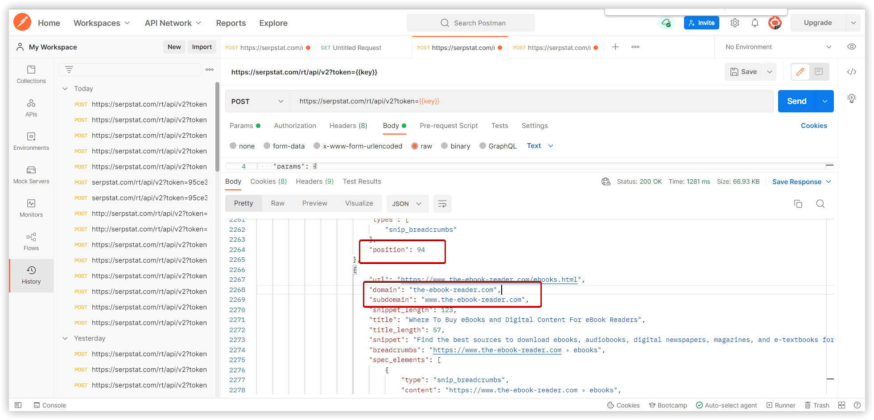Viewport: 874px width, 420px height.
Task: Select the raw body type
Action: coord(415,146)
